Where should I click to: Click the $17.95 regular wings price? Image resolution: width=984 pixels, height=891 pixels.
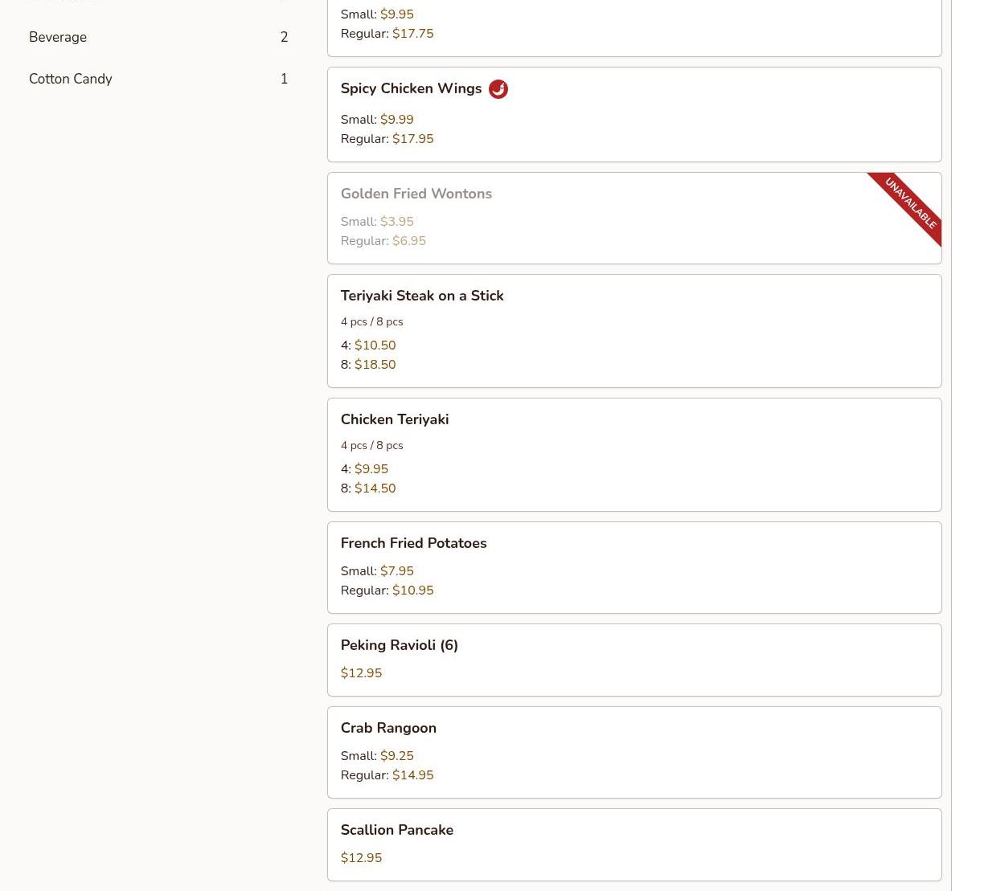(412, 139)
